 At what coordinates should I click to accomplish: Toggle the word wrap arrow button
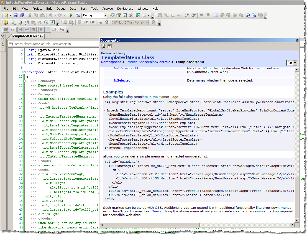click(x=27, y=30)
